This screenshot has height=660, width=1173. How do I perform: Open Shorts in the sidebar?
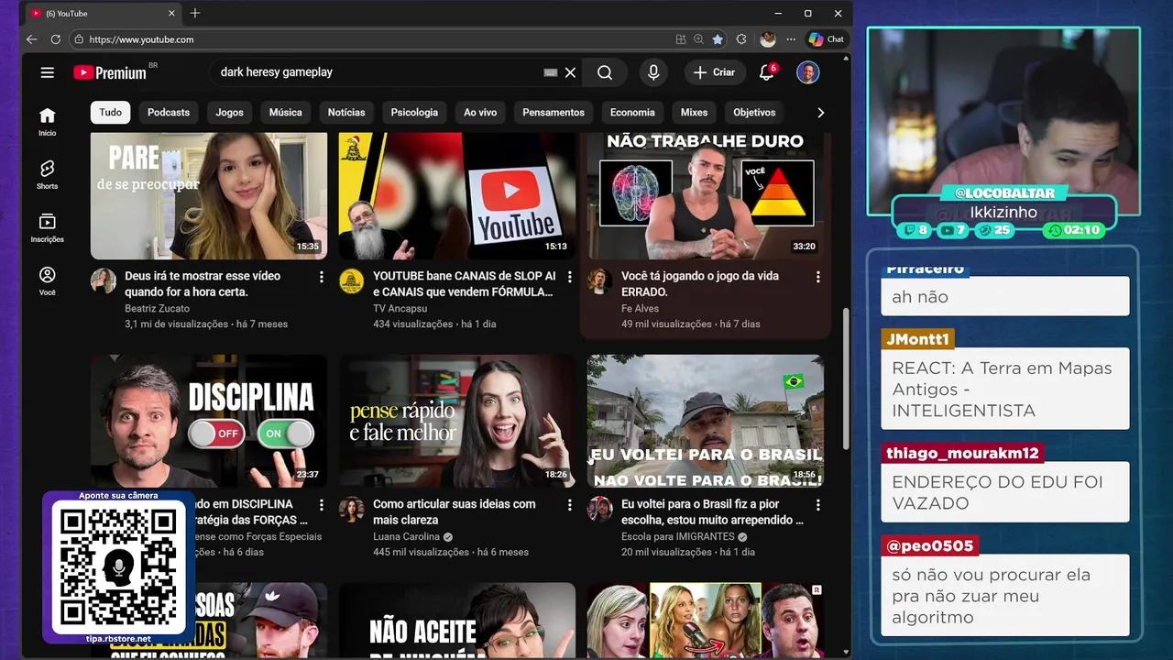coord(48,174)
